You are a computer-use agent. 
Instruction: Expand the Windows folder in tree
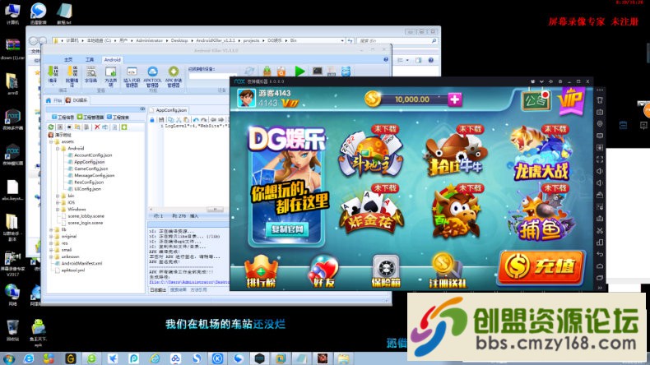[58, 210]
